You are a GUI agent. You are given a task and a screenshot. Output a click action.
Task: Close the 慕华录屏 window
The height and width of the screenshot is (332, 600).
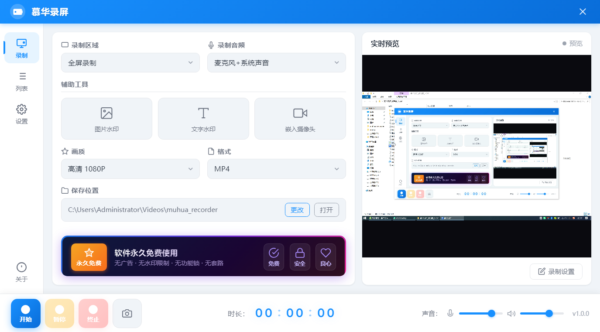(x=583, y=12)
